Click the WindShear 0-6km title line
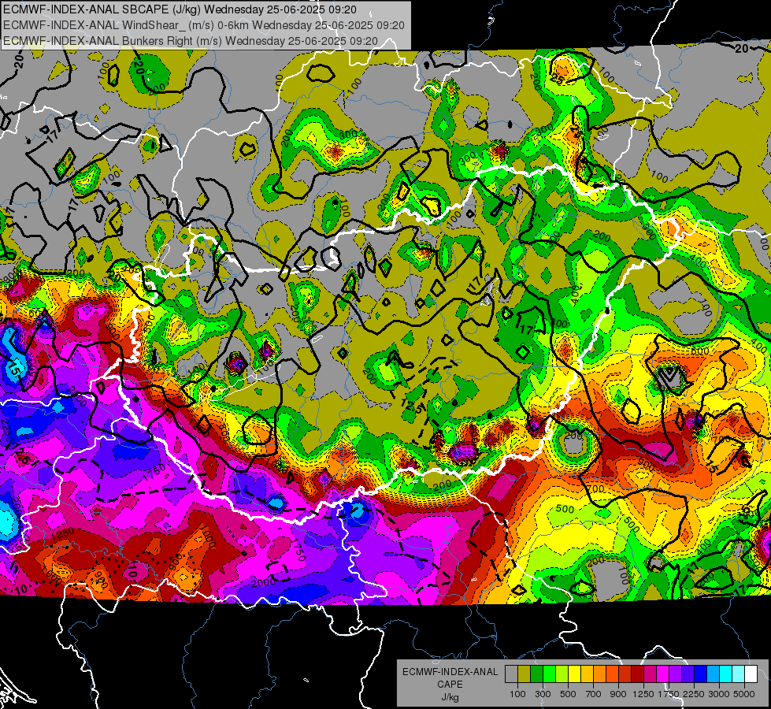771x709 pixels. (203, 25)
